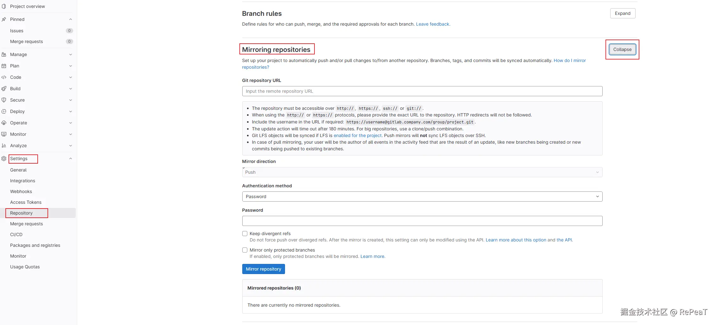
Task: Collapse the Settings section chevron
Action: click(x=70, y=158)
